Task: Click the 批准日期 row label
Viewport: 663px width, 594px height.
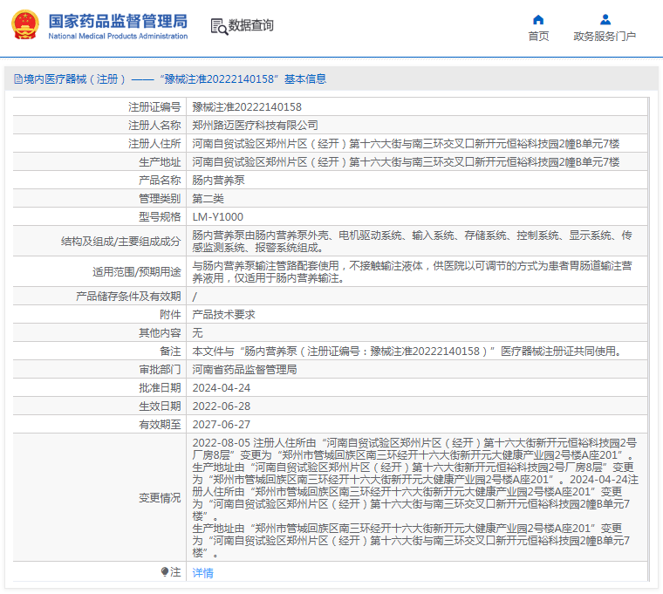Action: coord(160,387)
